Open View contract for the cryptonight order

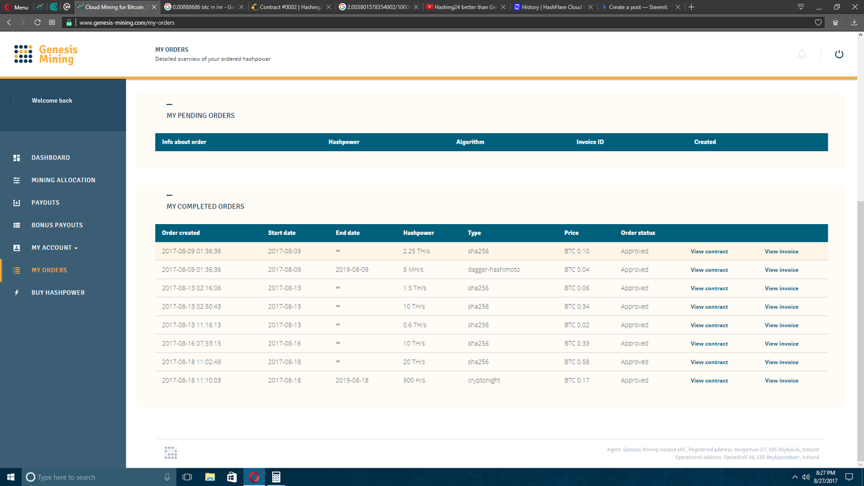(x=709, y=380)
